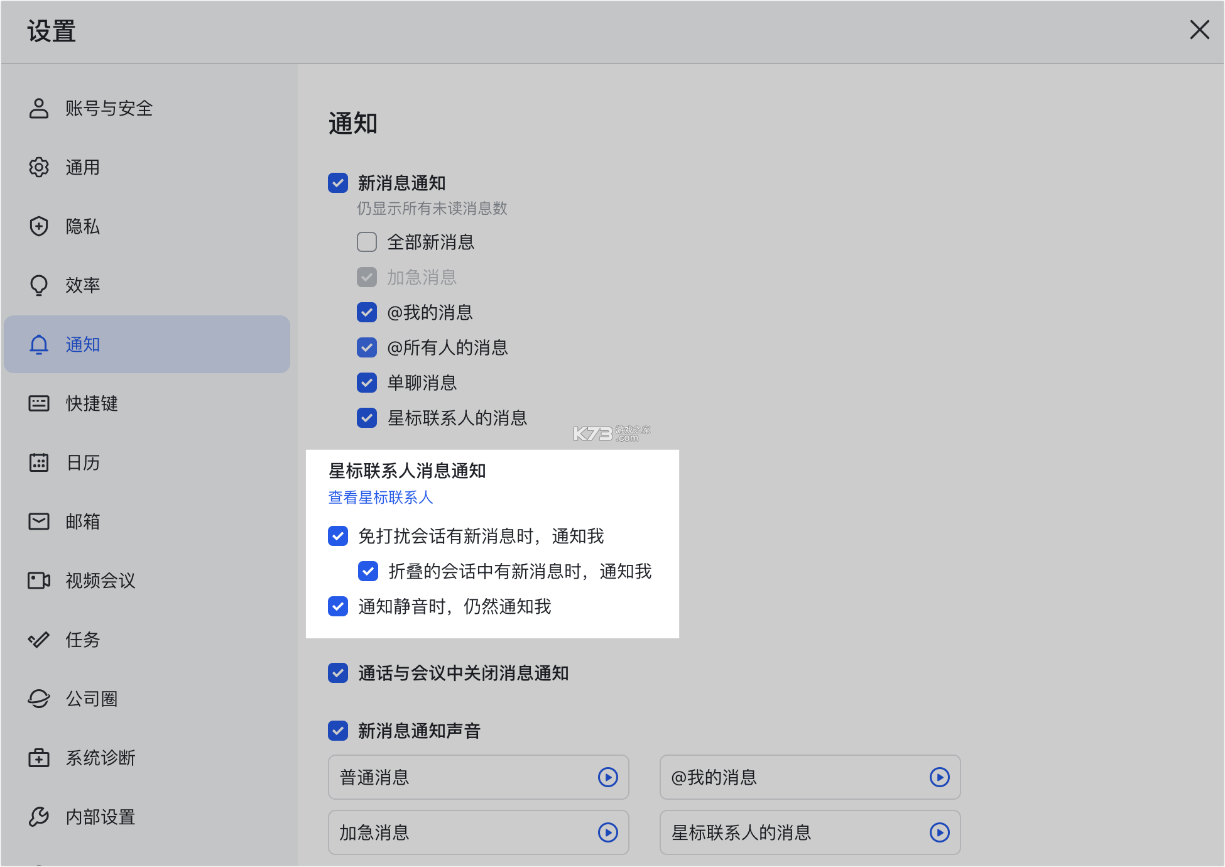Toggle the 新消息通知声音 checkbox
1225x867 pixels.
pyautogui.click(x=338, y=731)
